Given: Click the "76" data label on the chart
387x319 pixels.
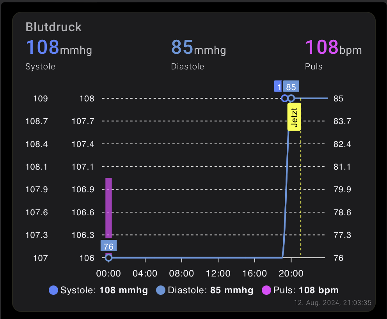Looking at the screenshot, I should (108, 246).
